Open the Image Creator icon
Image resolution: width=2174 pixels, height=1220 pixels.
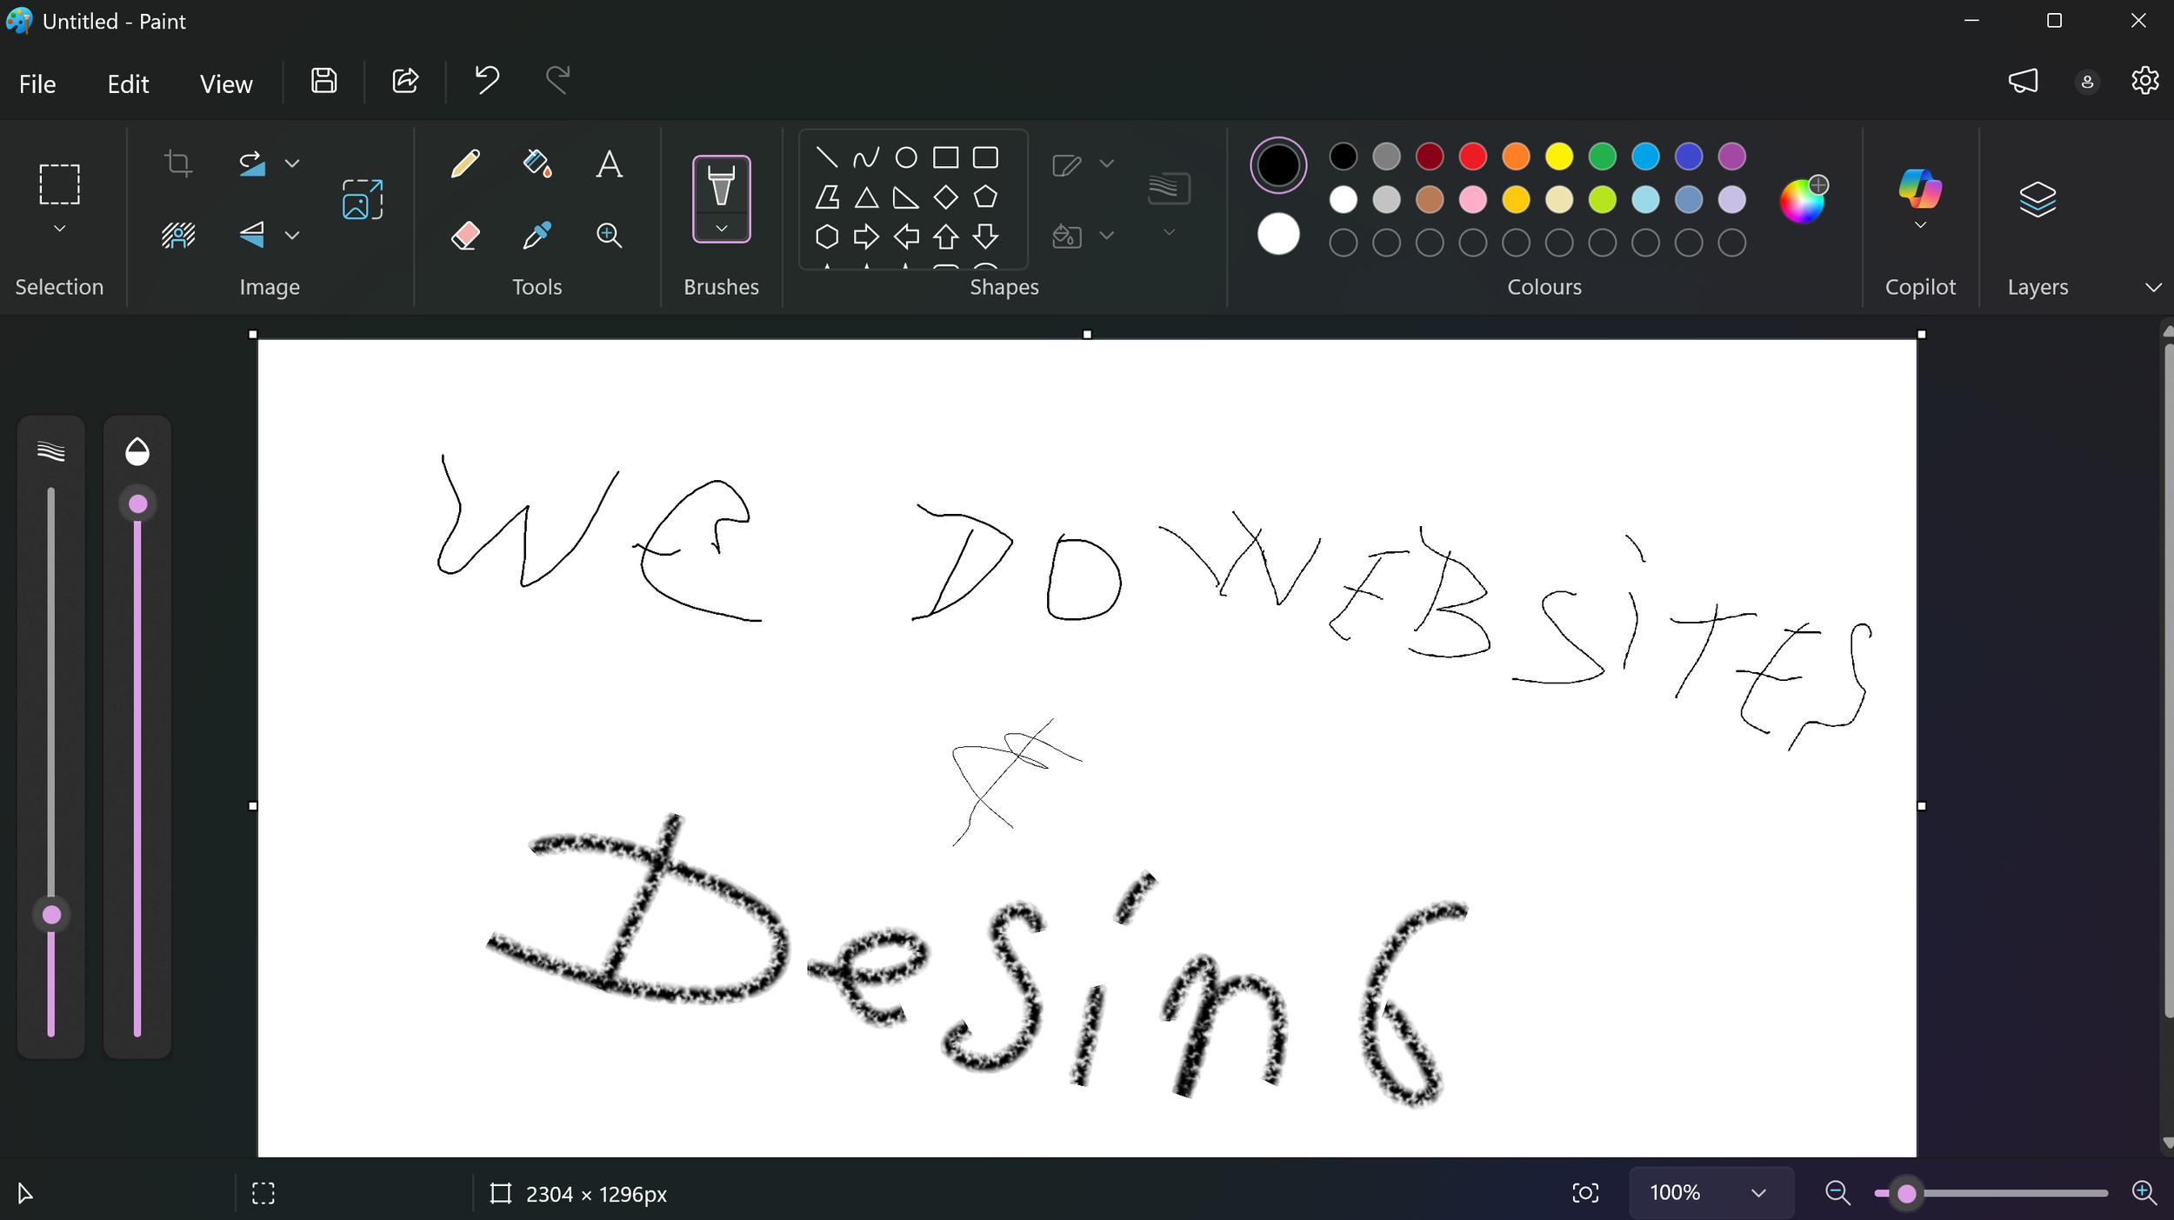click(x=363, y=199)
